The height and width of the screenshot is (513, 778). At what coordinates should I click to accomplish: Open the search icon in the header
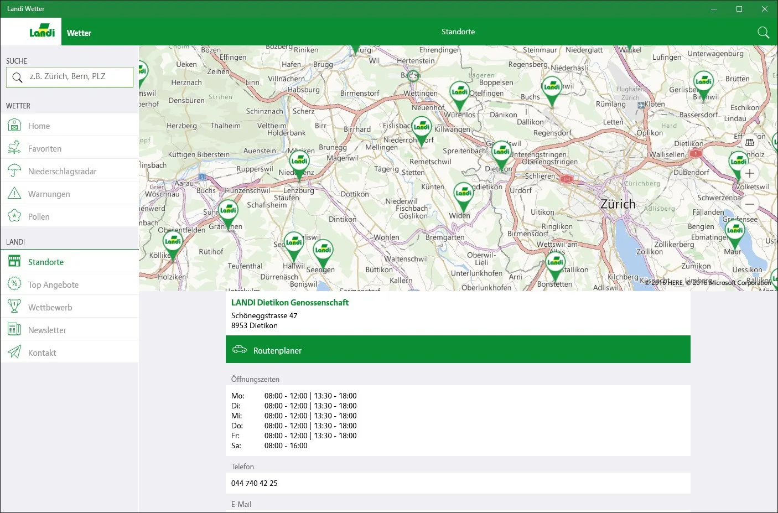[763, 32]
